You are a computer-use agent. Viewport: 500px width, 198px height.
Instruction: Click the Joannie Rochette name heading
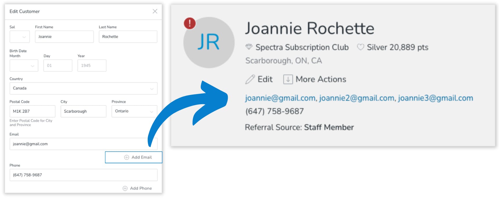point(310,28)
